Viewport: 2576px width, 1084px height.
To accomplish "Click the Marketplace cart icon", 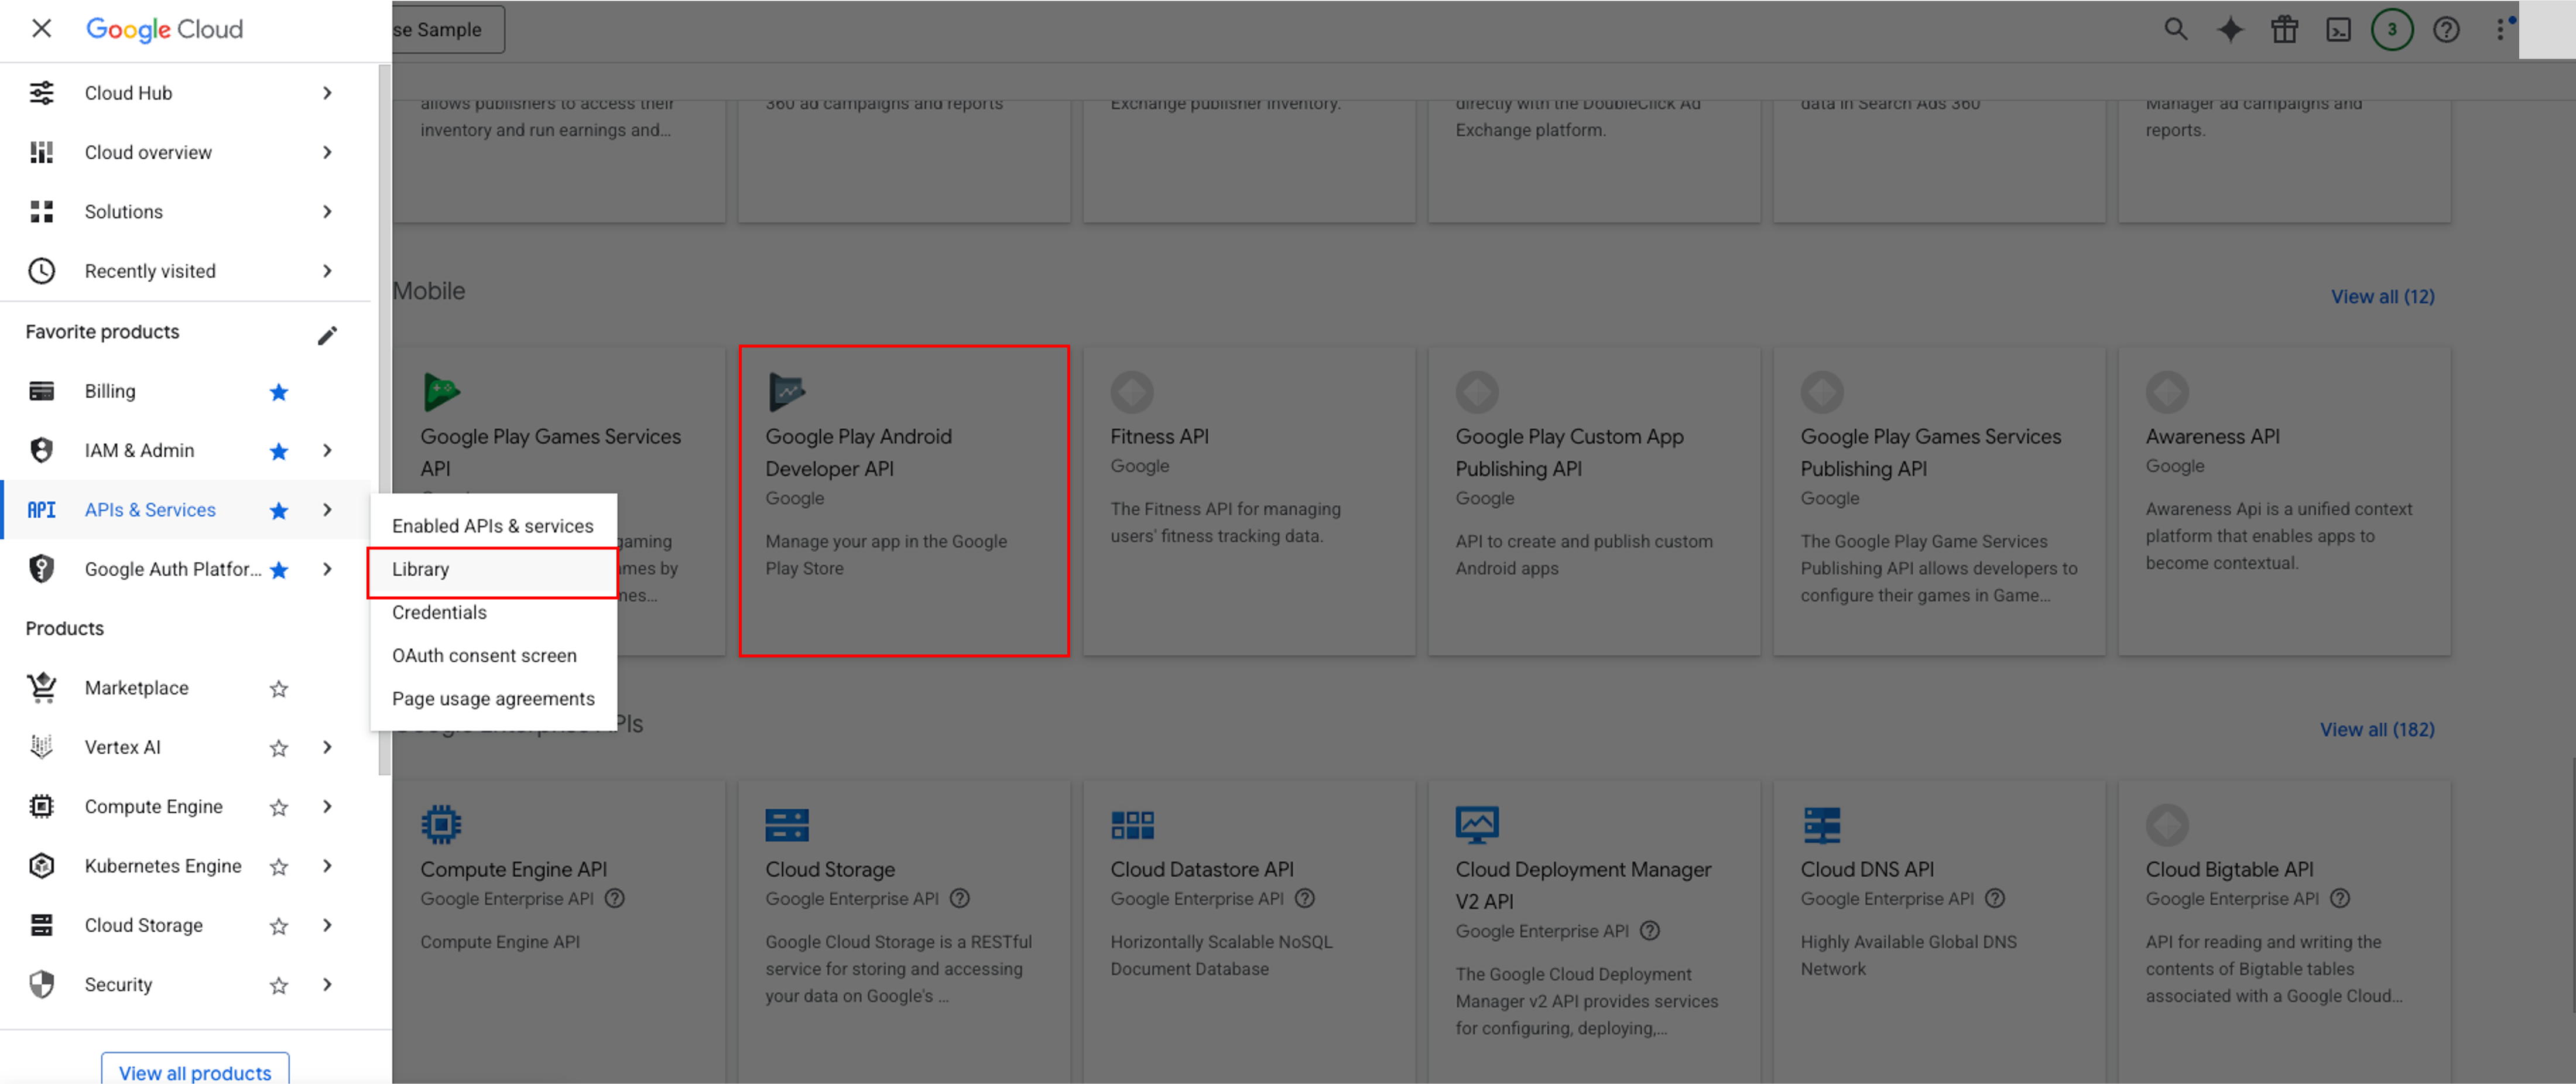I will 41,688.
